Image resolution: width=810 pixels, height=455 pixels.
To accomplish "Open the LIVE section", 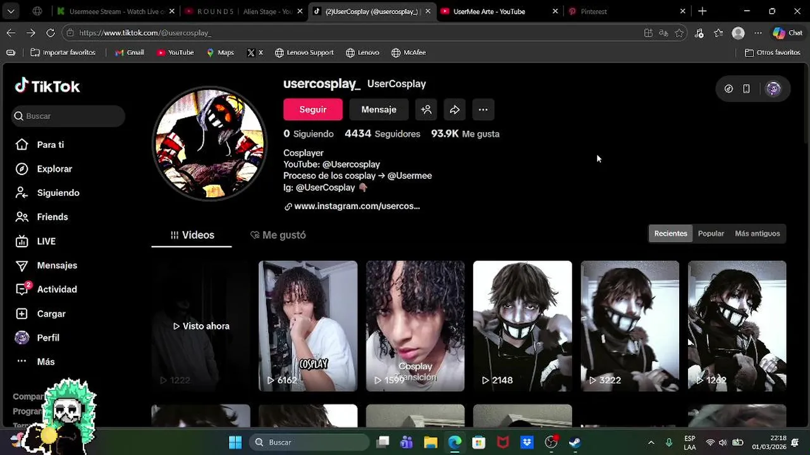I will [35, 241].
